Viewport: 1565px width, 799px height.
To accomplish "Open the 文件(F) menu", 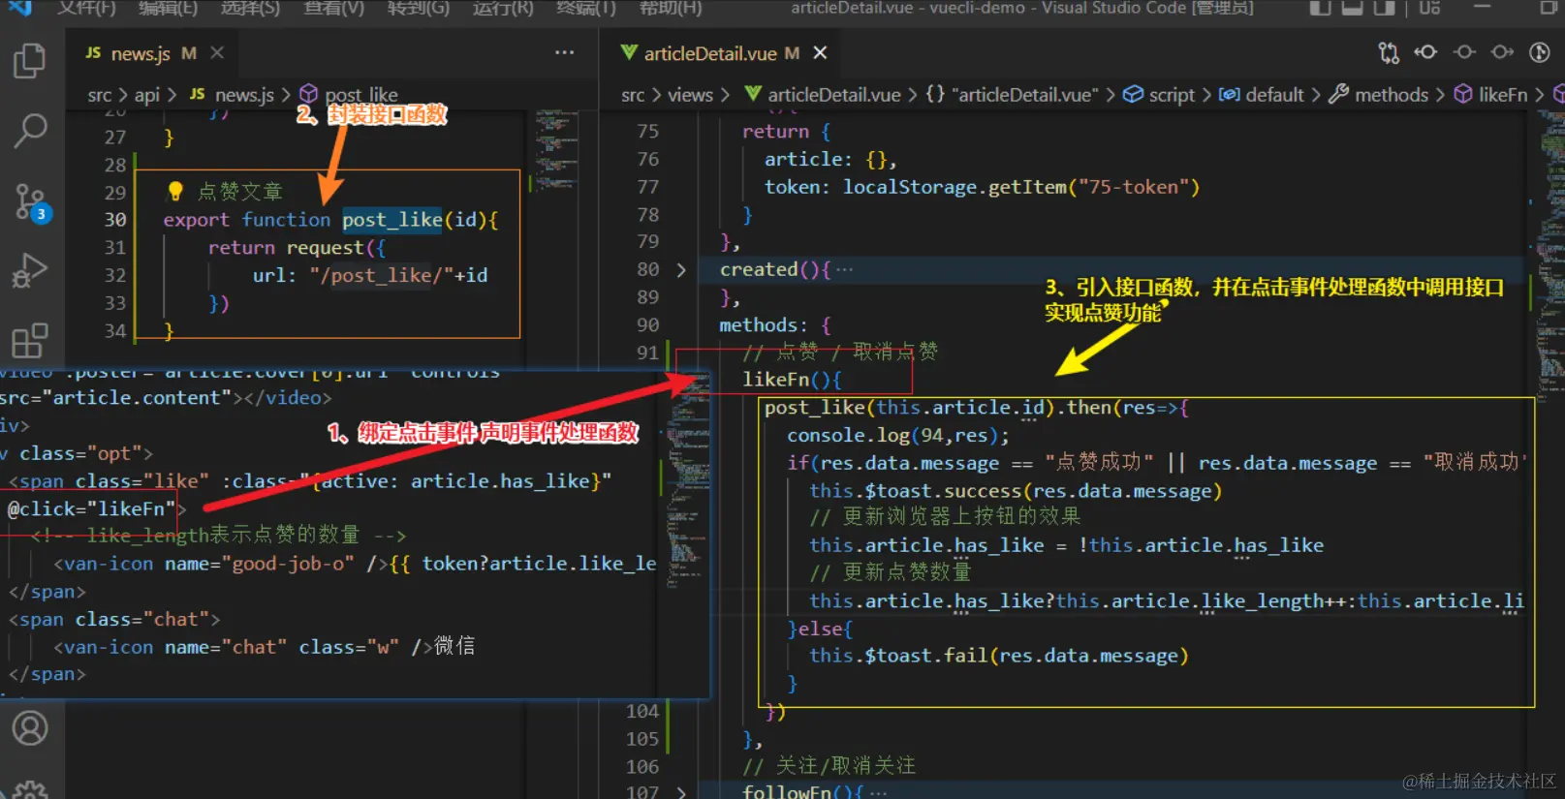I will click(x=87, y=8).
